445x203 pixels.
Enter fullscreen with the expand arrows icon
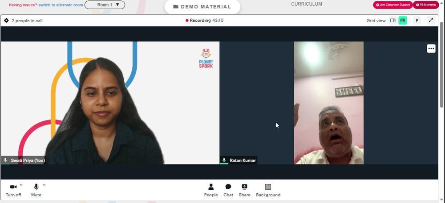(x=431, y=20)
